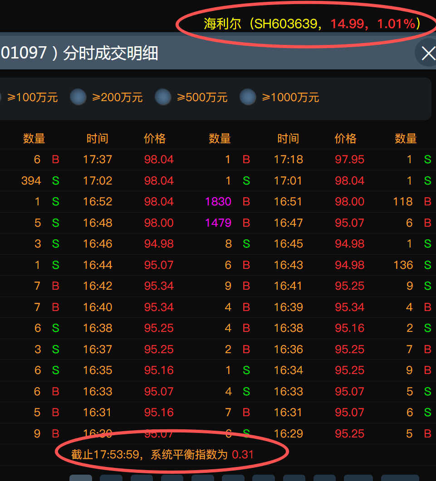Click the quantity 118 cell
The height and width of the screenshot is (481, 436).
[403, 202]
